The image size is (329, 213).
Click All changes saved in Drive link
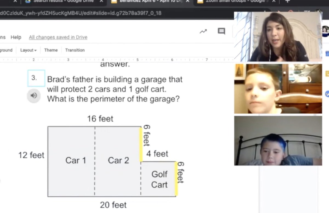(x=58, y=37)
